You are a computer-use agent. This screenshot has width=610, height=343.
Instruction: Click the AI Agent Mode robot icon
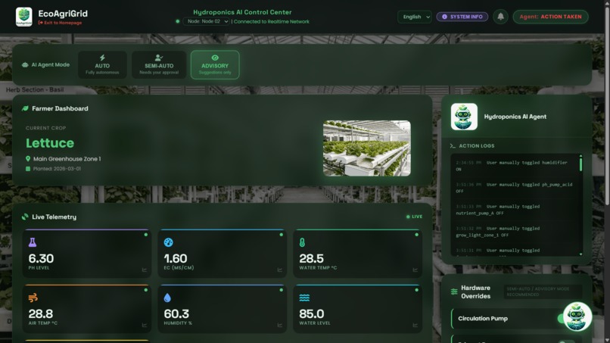(x=25, y=65)
